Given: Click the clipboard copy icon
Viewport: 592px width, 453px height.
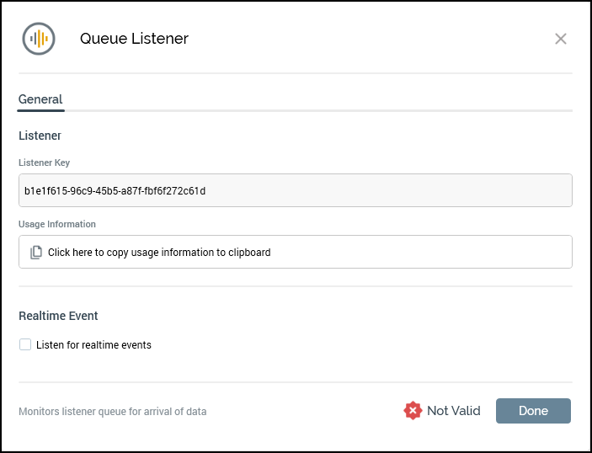Looking at the screenshot, I should pos(36,252).
